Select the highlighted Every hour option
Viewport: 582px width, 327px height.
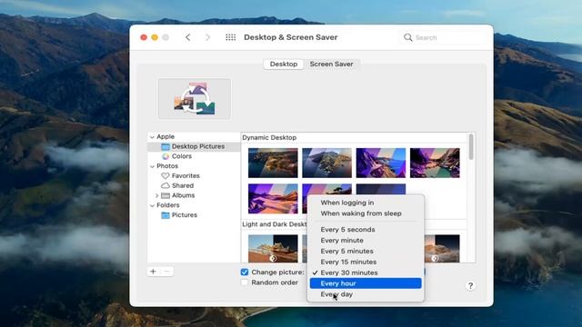tap(366, 283)
